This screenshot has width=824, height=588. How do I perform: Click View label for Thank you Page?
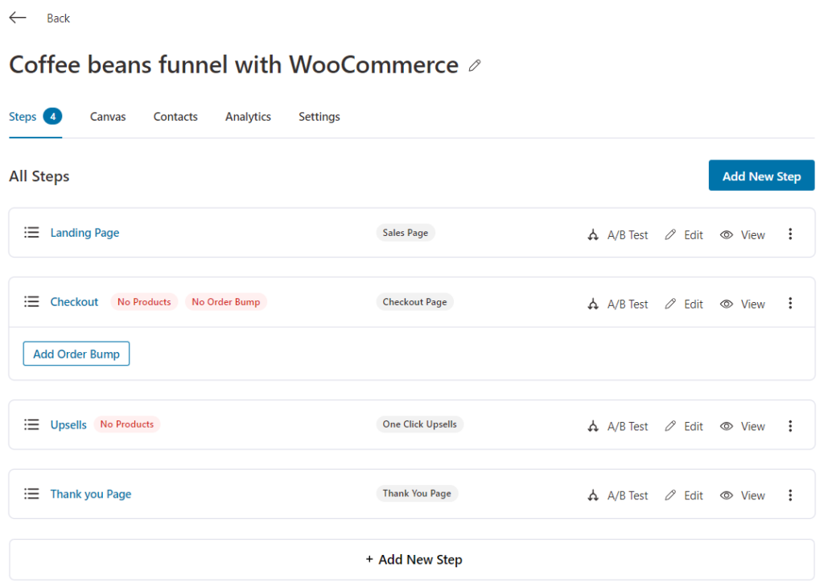point(752,496)
